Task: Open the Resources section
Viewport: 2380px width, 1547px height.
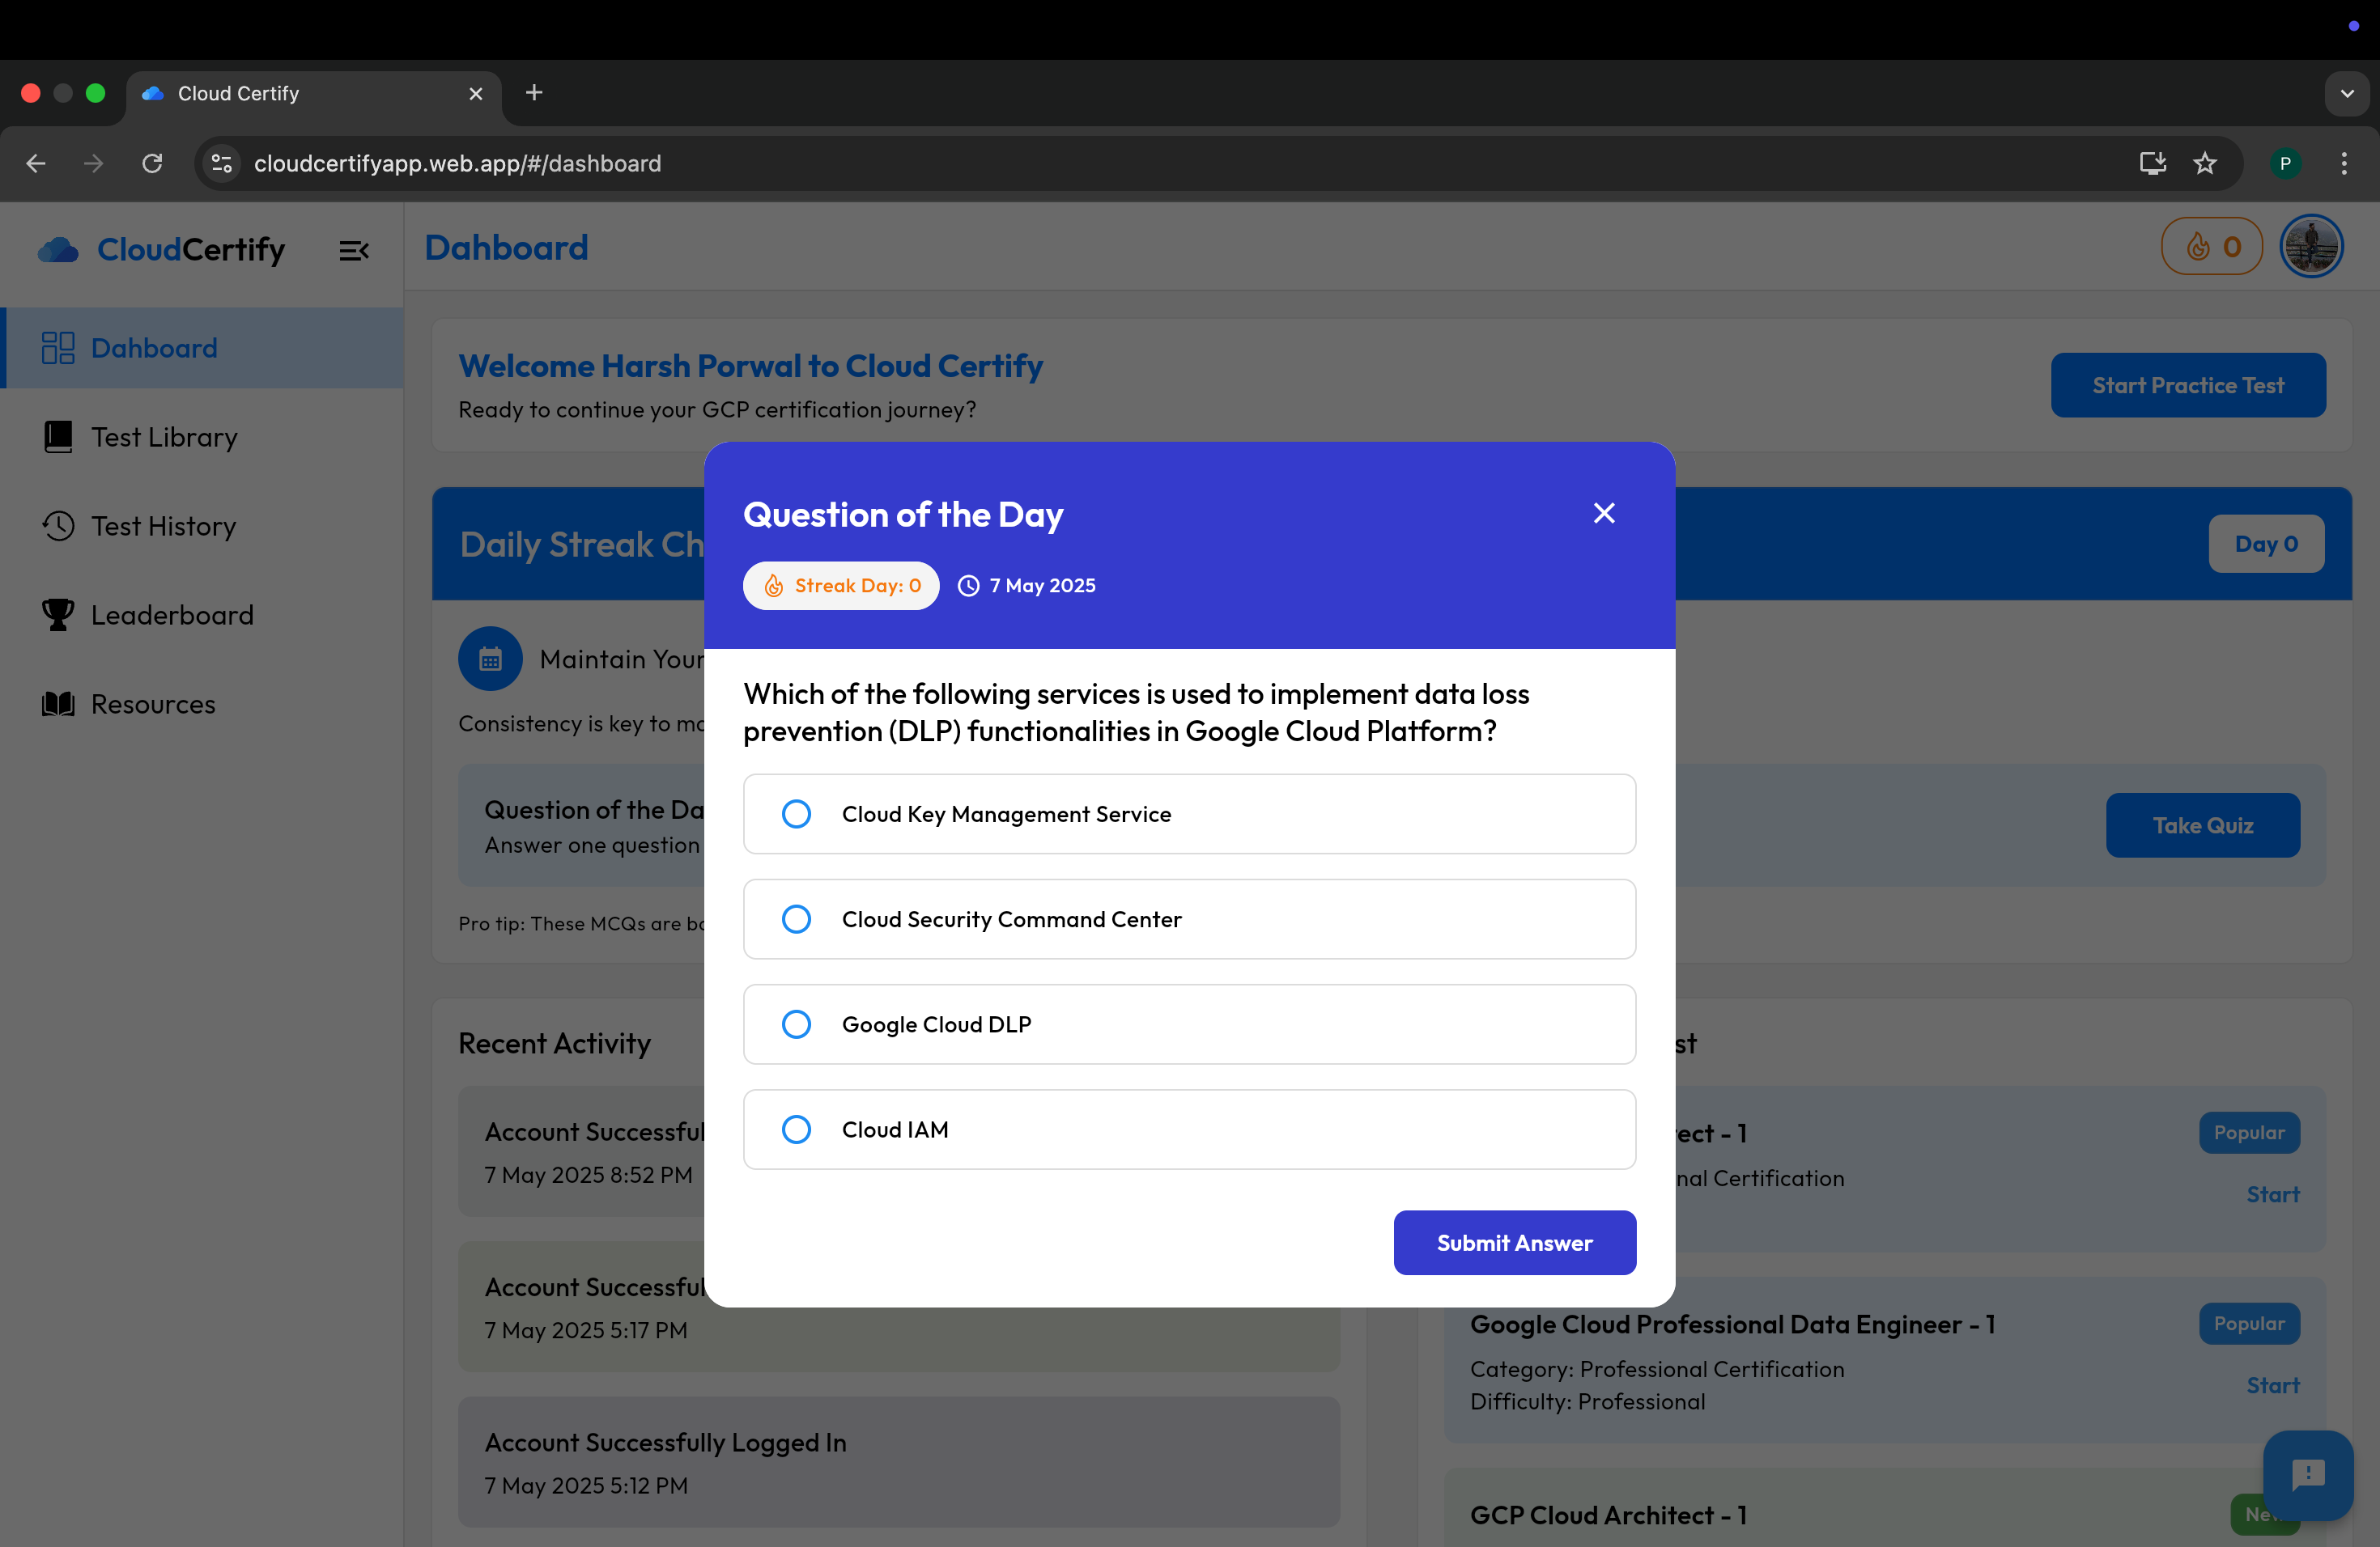Action: pyautogui.click(x=151, y=704)
